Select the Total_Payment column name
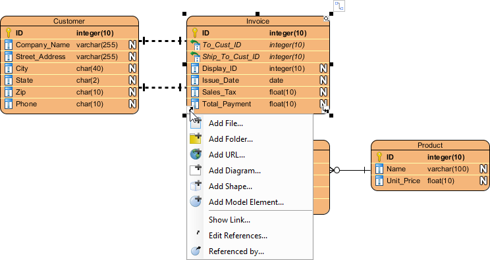Image resolution: width=490 pixels, height=260 pixels. 227,104
